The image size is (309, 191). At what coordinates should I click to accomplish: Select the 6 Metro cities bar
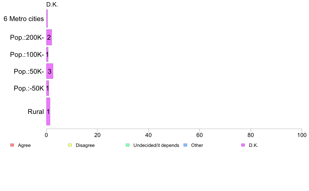(x=47, y=18)
